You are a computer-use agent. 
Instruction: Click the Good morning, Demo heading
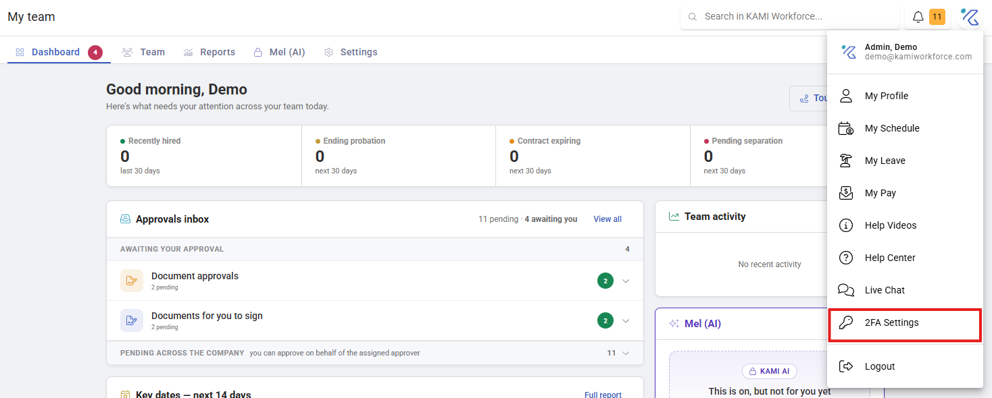tap(176, 90)
